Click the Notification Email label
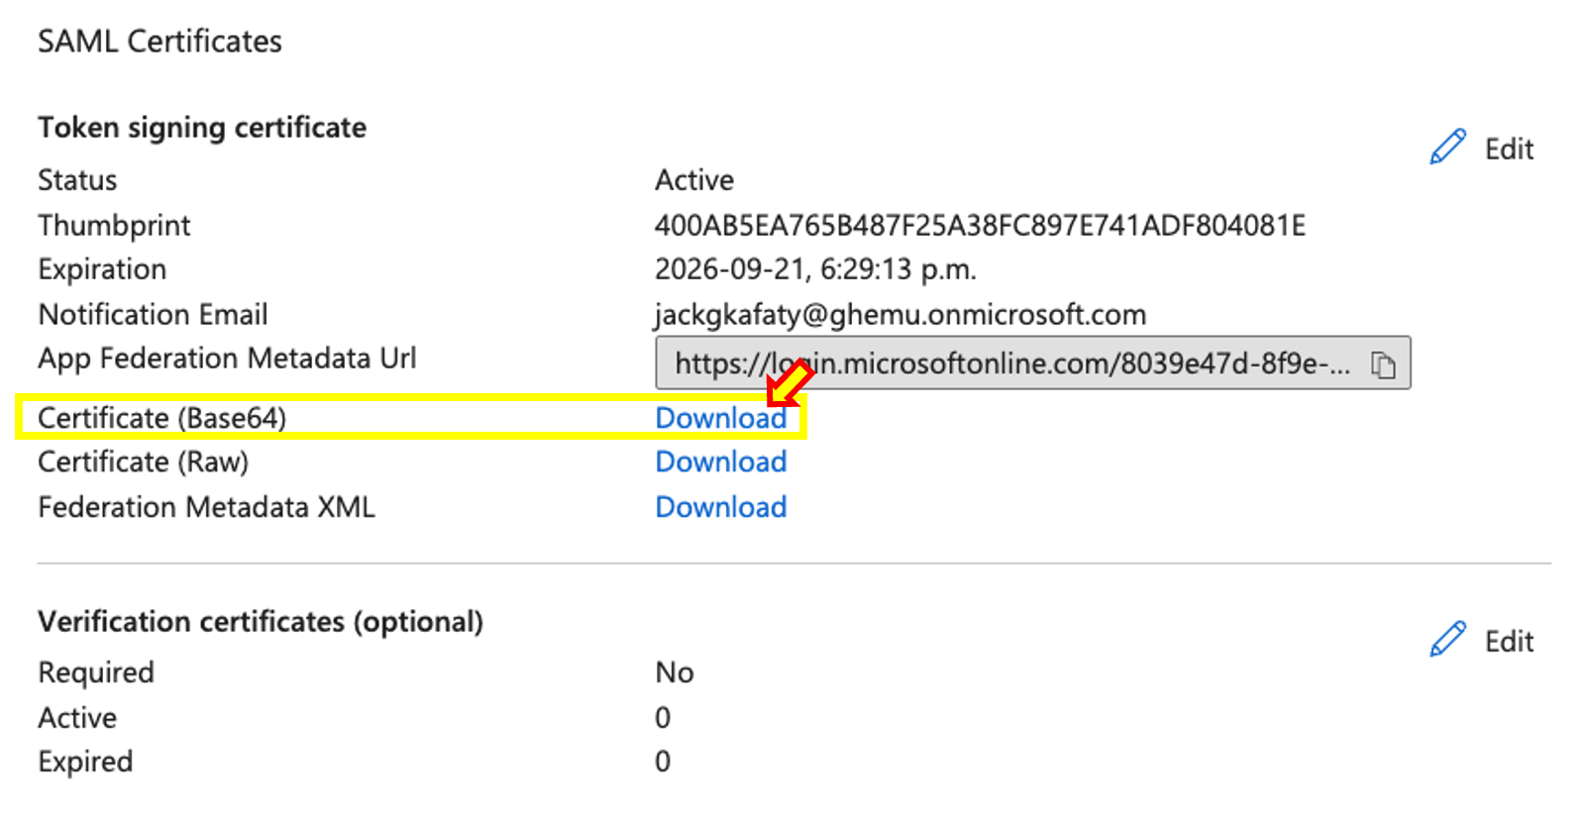Image resolution: width=1590 pixels, height=820 pixels. click(x=153, y=315)
